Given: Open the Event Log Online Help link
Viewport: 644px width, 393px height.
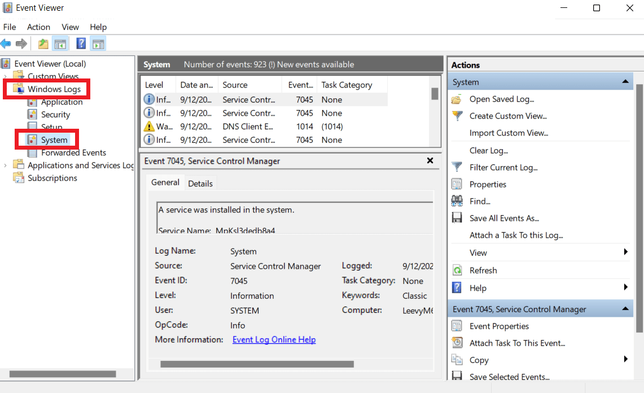Looking at the screenshot, I should pos(274,339).
